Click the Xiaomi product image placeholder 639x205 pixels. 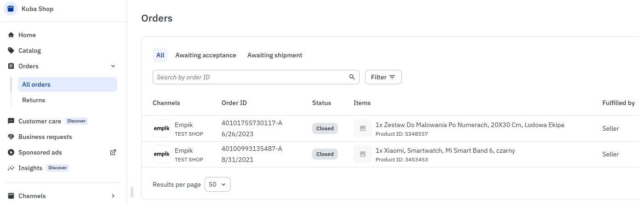coord(363,154)
